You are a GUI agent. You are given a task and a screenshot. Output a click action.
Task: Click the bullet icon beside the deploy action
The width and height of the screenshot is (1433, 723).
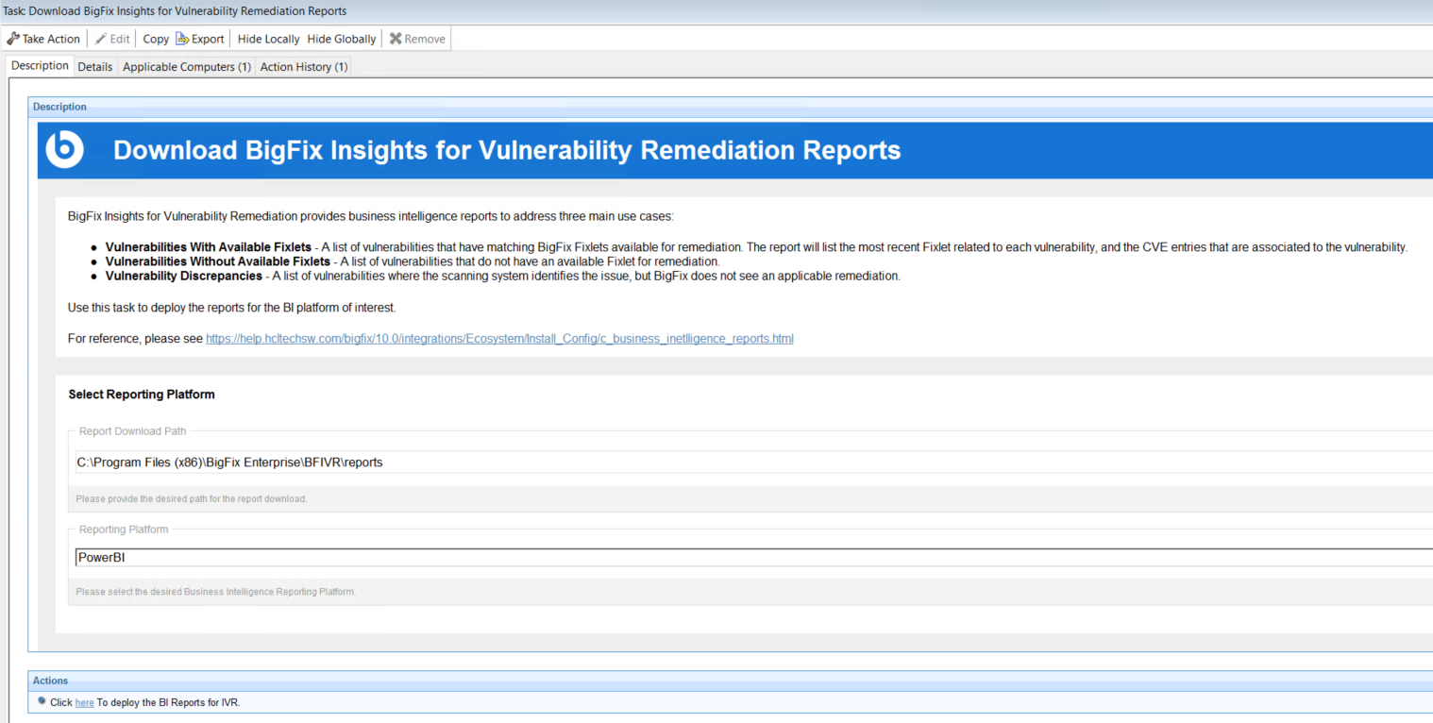pyautogui.click(x=42, y=701)
